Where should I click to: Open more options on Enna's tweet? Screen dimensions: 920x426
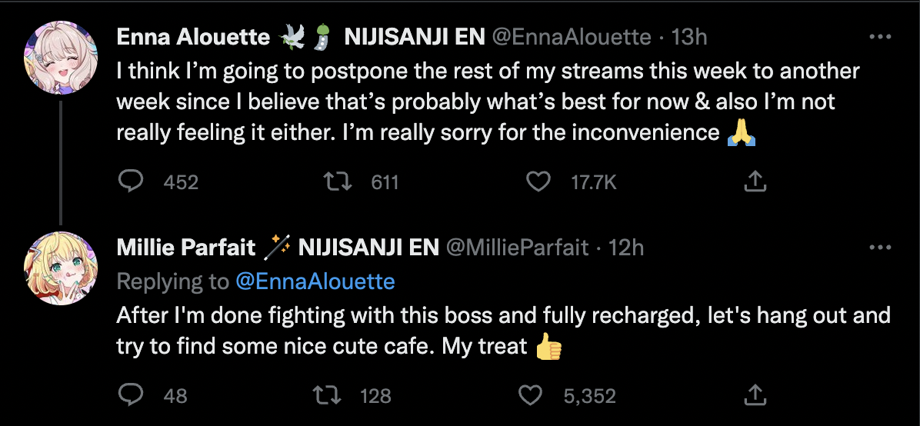click(x=879, y=37)
